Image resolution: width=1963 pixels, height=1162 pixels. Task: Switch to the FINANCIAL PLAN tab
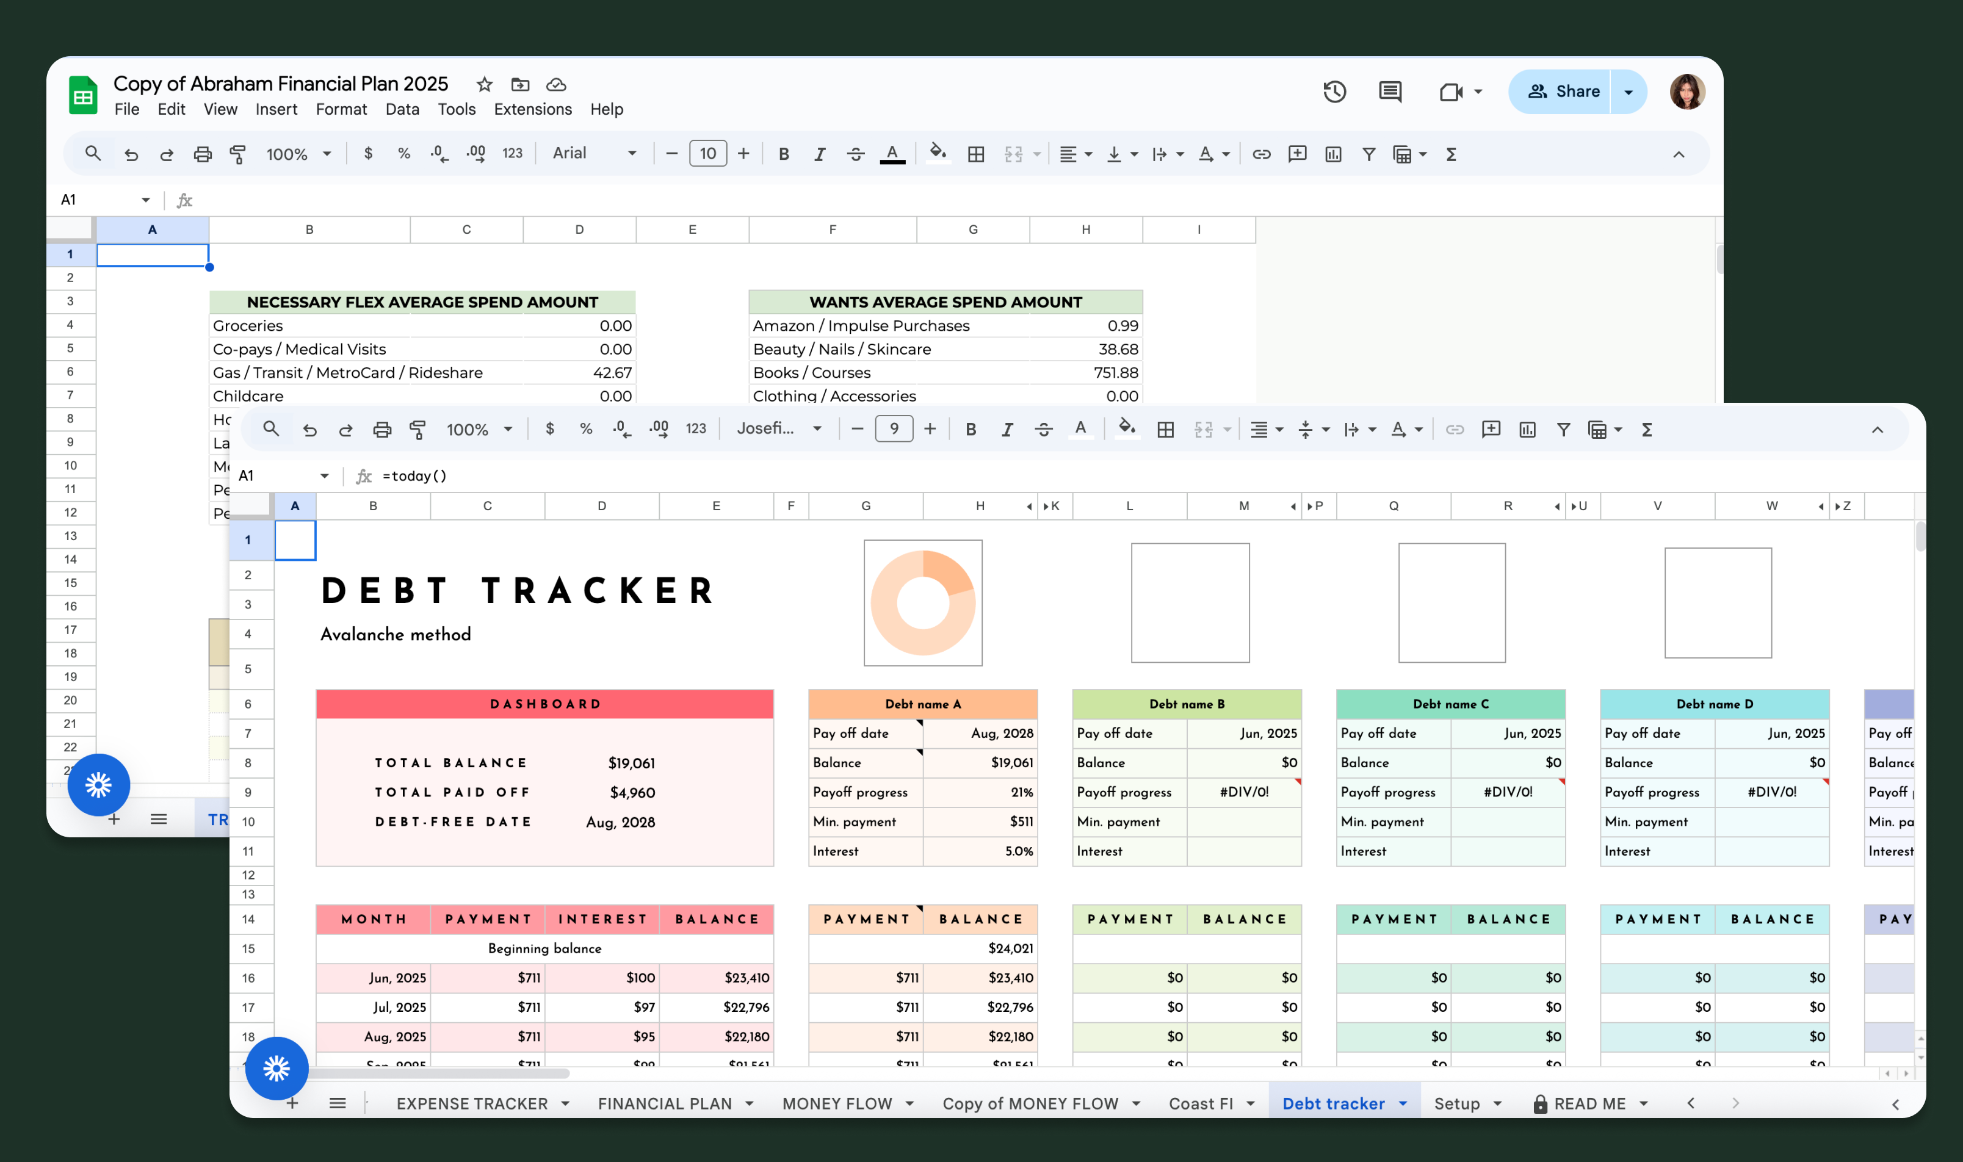pyautogui.click(x=664, y=1103)
